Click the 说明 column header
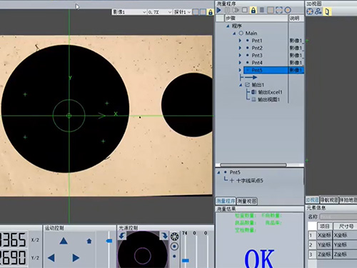Screen dimensions: 357x268 tap(296, 18)
